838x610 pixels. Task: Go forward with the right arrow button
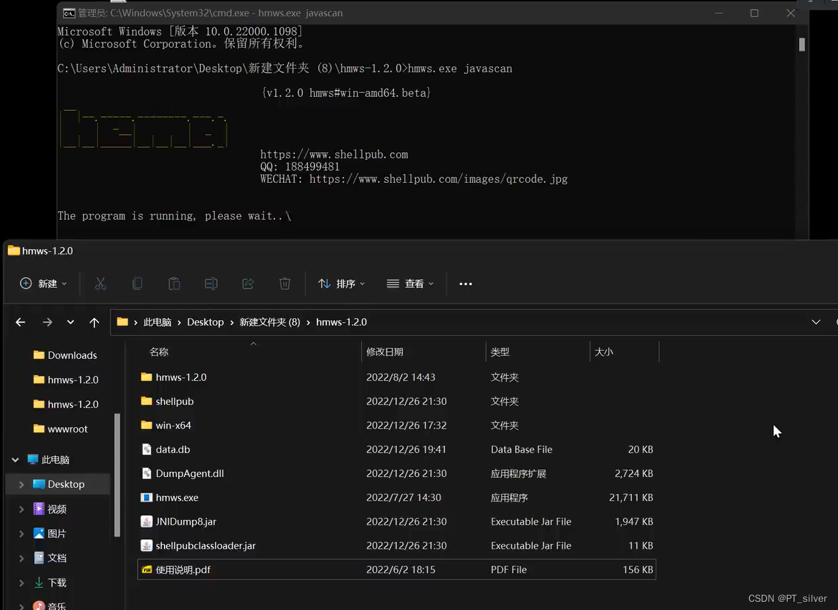tap(47, 322)
